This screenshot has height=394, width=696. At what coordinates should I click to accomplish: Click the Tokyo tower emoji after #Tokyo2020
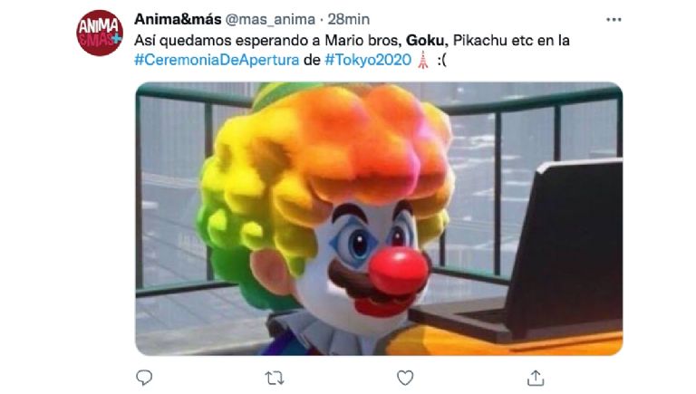pyautogui.click(x=423, y=60)
